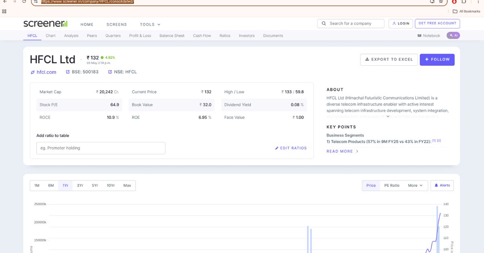The image size is (484, 253).
Task: Open the BSE: 500183 external link
Action: [82, 72]
